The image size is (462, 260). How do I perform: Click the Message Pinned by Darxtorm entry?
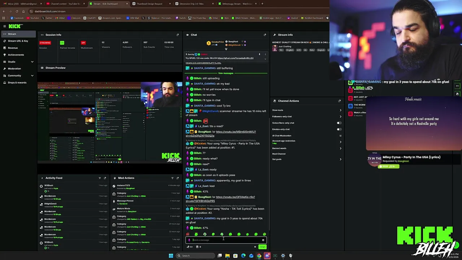click(146, 202)
